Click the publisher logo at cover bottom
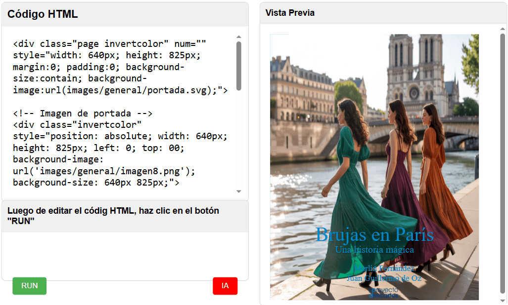Viewport: 508px width, 305px height. pyautogui.click(x=383, y=292)
